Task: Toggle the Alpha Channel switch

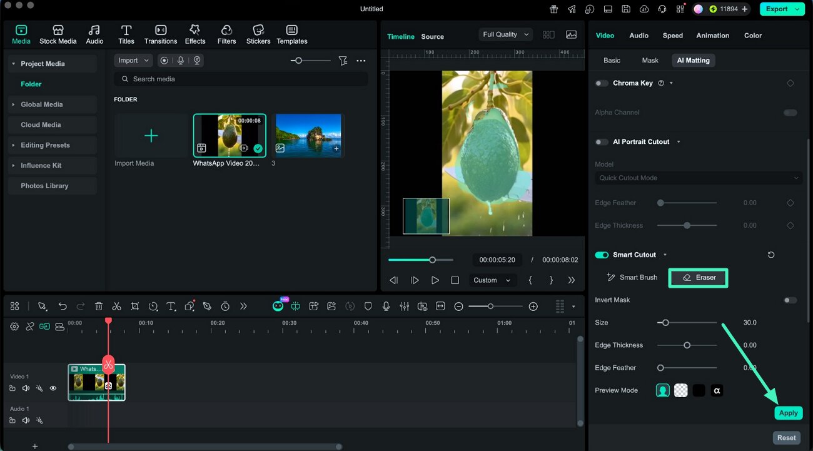Action: (790, 113)
